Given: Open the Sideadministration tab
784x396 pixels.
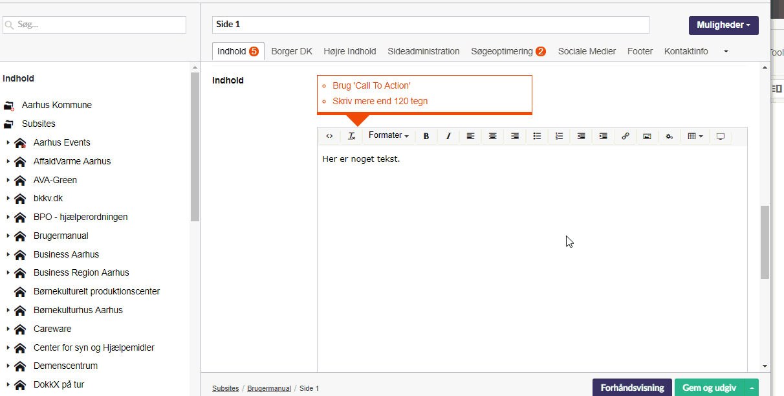Looking at the screenshot, I should point(424,51).
